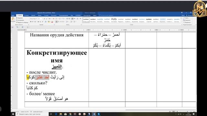
Task: Click the Save icon in quick access toolbar
Action: [12, 27]
